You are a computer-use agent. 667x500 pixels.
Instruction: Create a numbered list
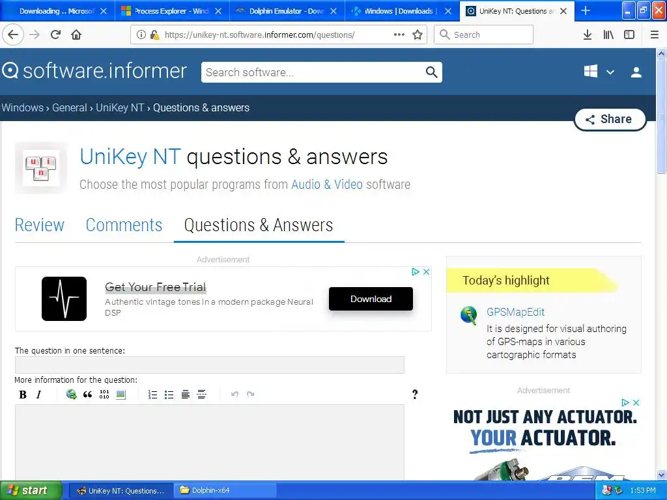point(152,395)
